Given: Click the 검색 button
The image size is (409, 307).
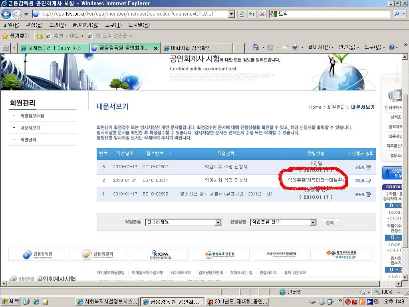Looking at the screenshot, I should click(x=332, y=222).
